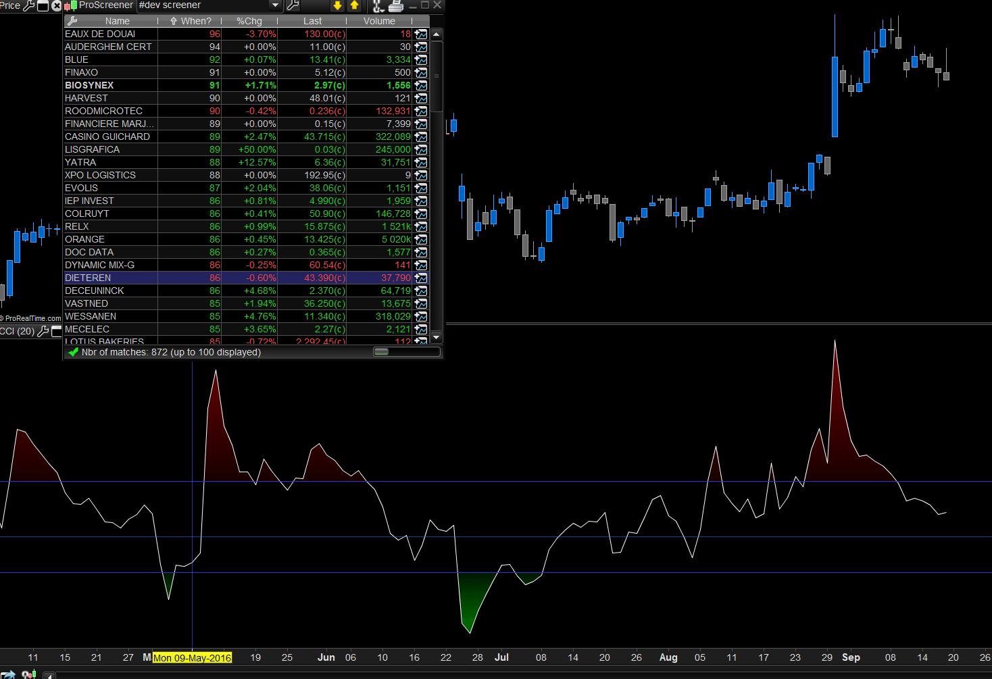Image resolution: width=992 pixels, height=679 pixels.
Task: Click the window icon beside CCI (20)
Action: pyautogui.click(x=57, y=331)
